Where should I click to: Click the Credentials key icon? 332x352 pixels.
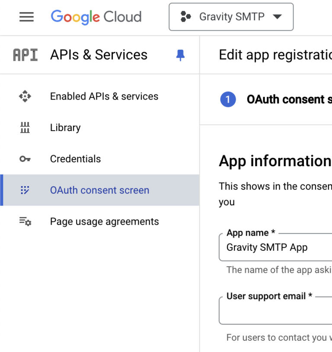point(26,158)
